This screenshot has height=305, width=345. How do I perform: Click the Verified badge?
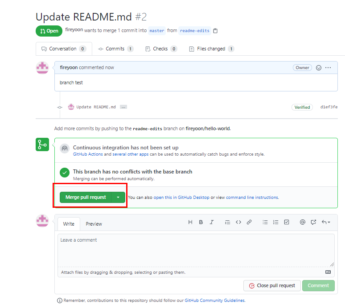(x=302, y=107)
